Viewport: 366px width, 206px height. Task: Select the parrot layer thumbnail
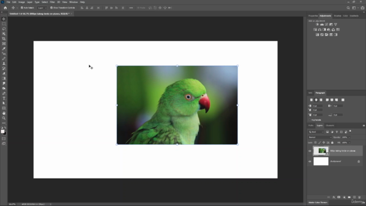coord(321,151)
